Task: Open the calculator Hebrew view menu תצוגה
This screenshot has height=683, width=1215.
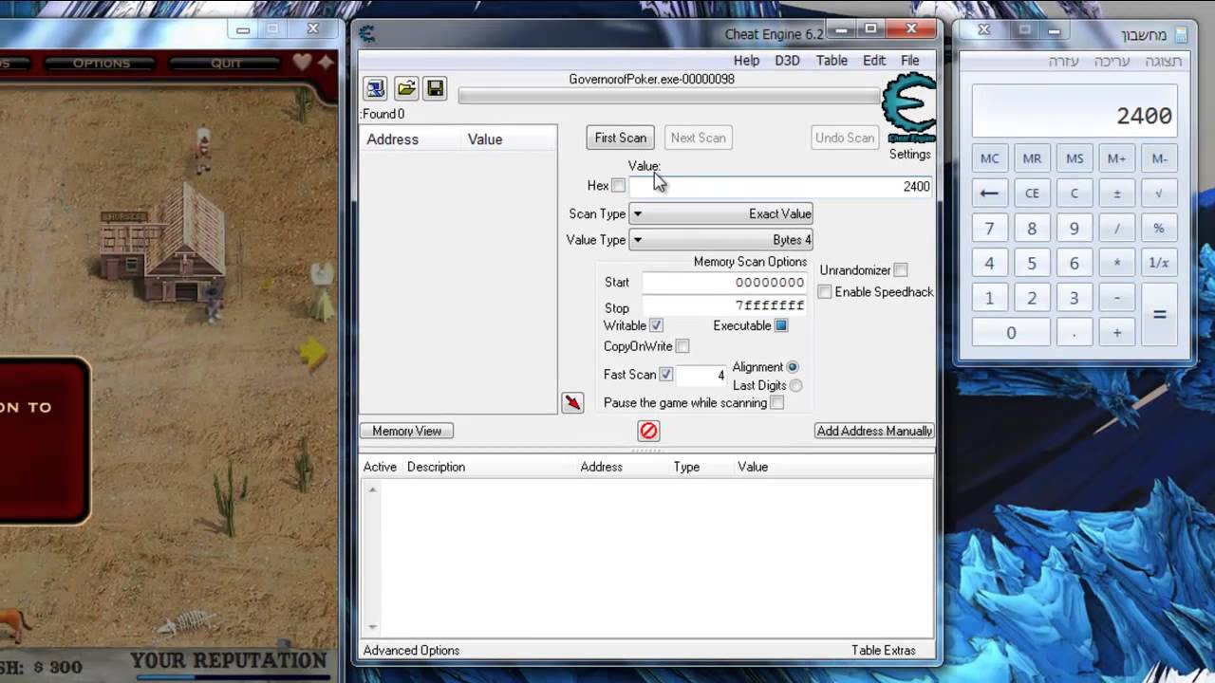Action: click(1163, 61)
